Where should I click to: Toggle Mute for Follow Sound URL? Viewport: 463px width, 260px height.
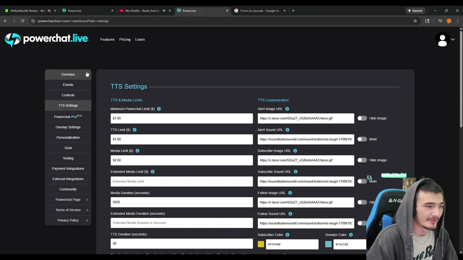click(x=362, y=223)
